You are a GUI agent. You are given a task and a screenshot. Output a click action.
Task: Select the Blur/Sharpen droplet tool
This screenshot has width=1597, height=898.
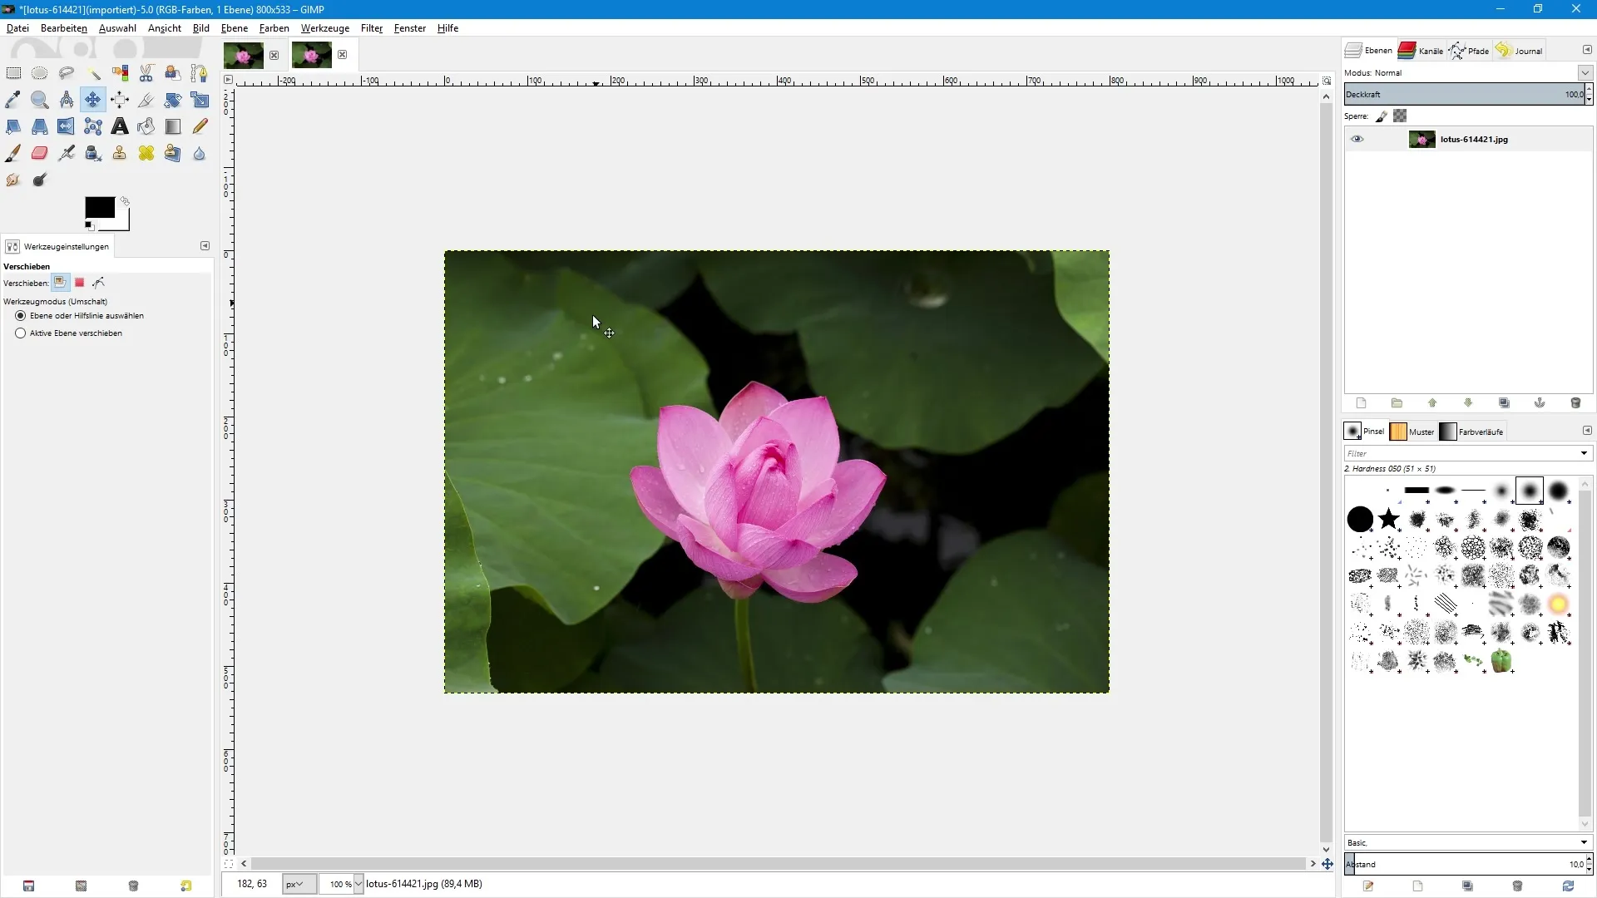click(x=200, y=153)
